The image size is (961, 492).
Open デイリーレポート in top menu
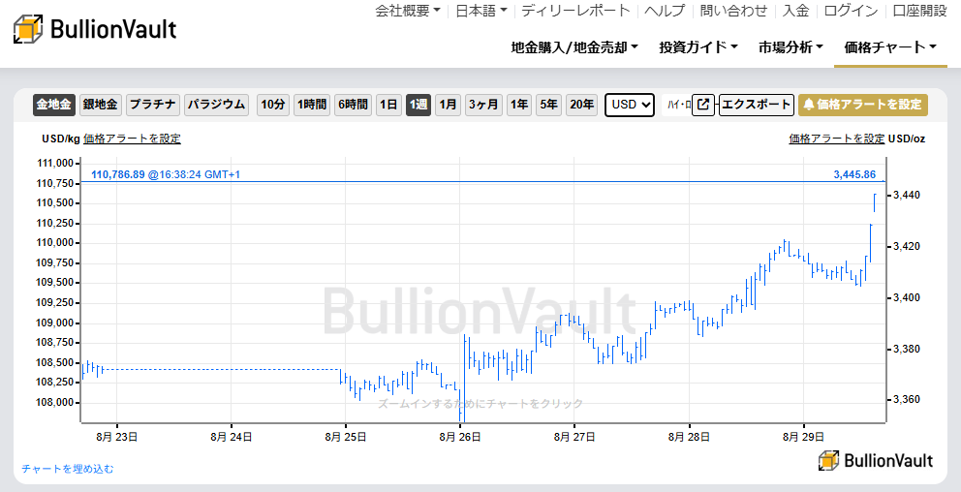(575, 11)
